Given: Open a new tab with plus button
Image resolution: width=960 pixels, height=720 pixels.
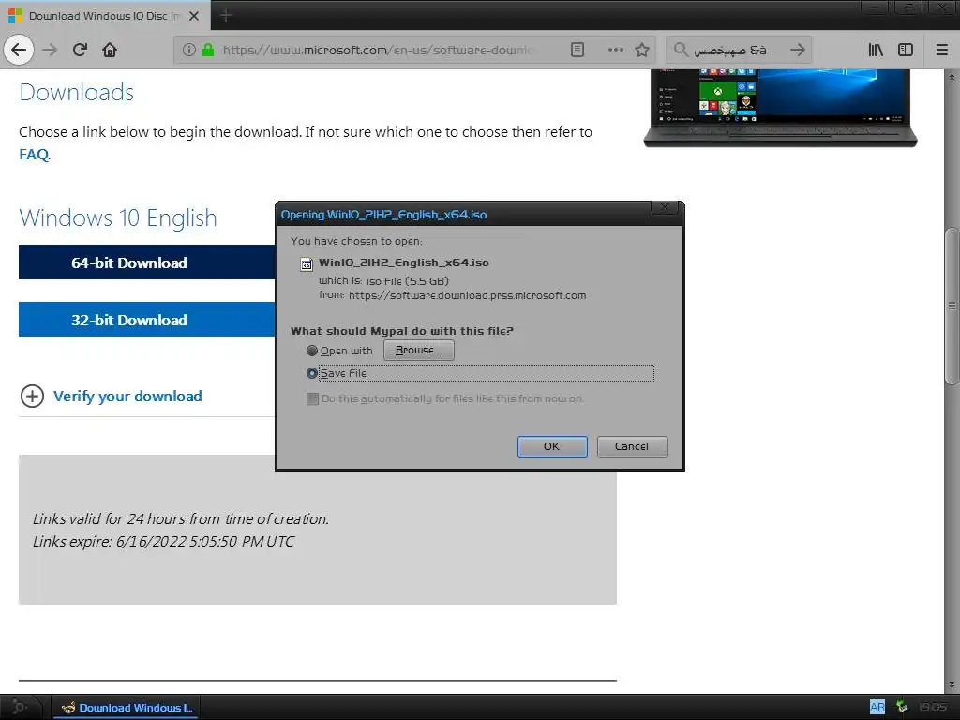Looking at the screenshot, I should 225,15.
